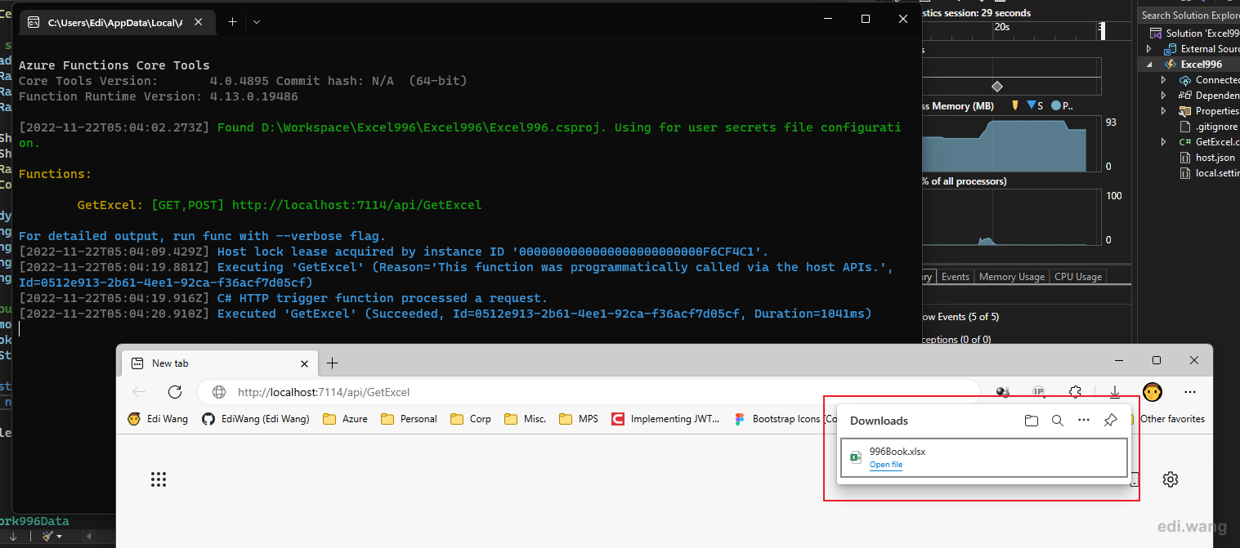Click the cleanup broom icon in Visual Studio
This screenshot has width=1240, height=548.
[x=49, y=537]
